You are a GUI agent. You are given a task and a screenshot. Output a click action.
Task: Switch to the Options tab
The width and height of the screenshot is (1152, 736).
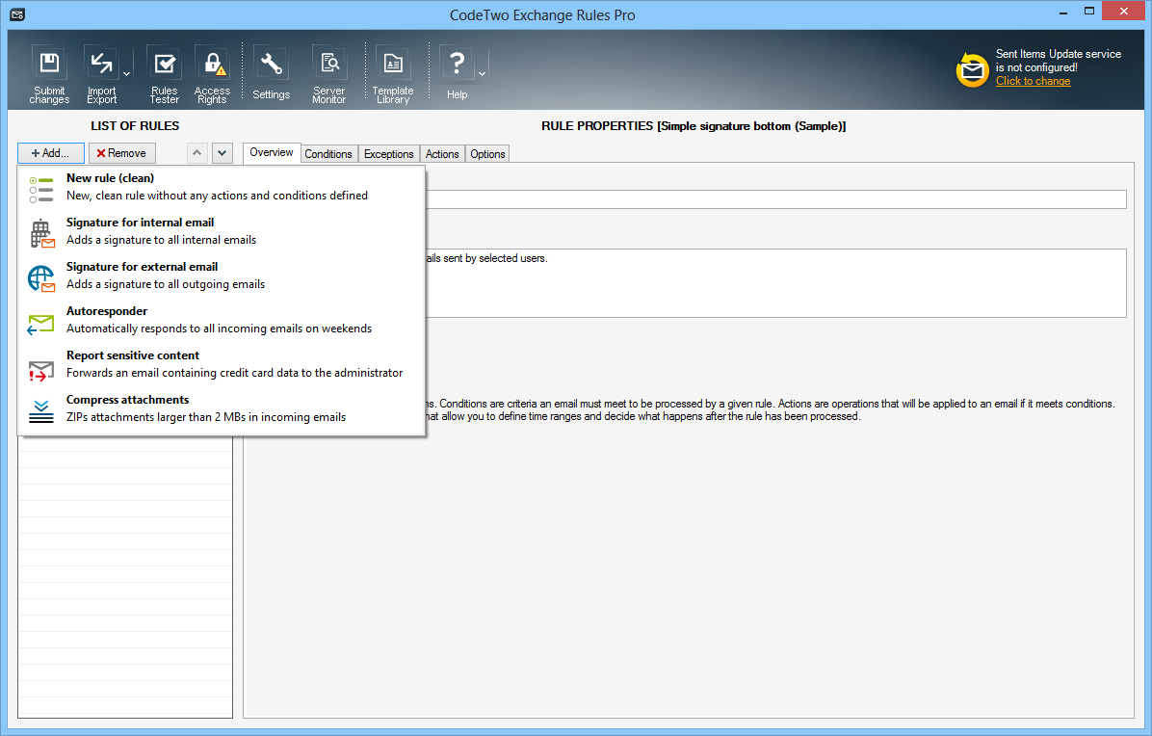point(487,153)
